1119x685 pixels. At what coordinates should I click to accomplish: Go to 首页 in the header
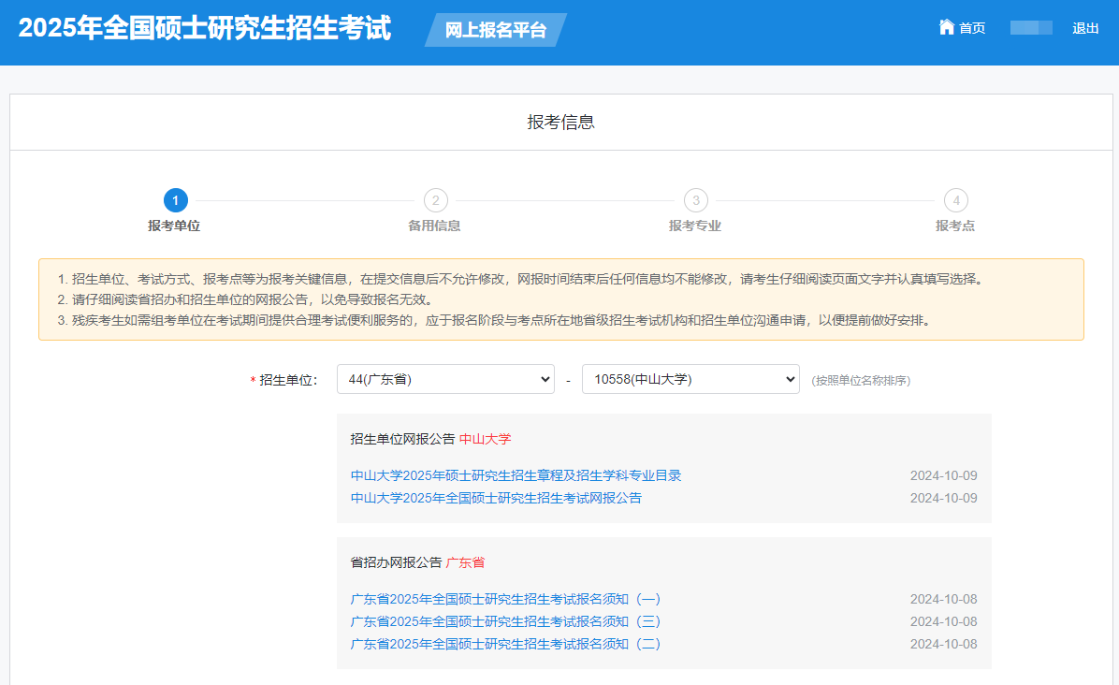pyautogui.click(x=972, y=28)
